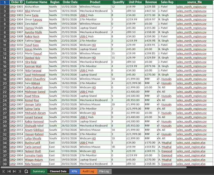Select the Sales Rep header cell

pos(167,2)
